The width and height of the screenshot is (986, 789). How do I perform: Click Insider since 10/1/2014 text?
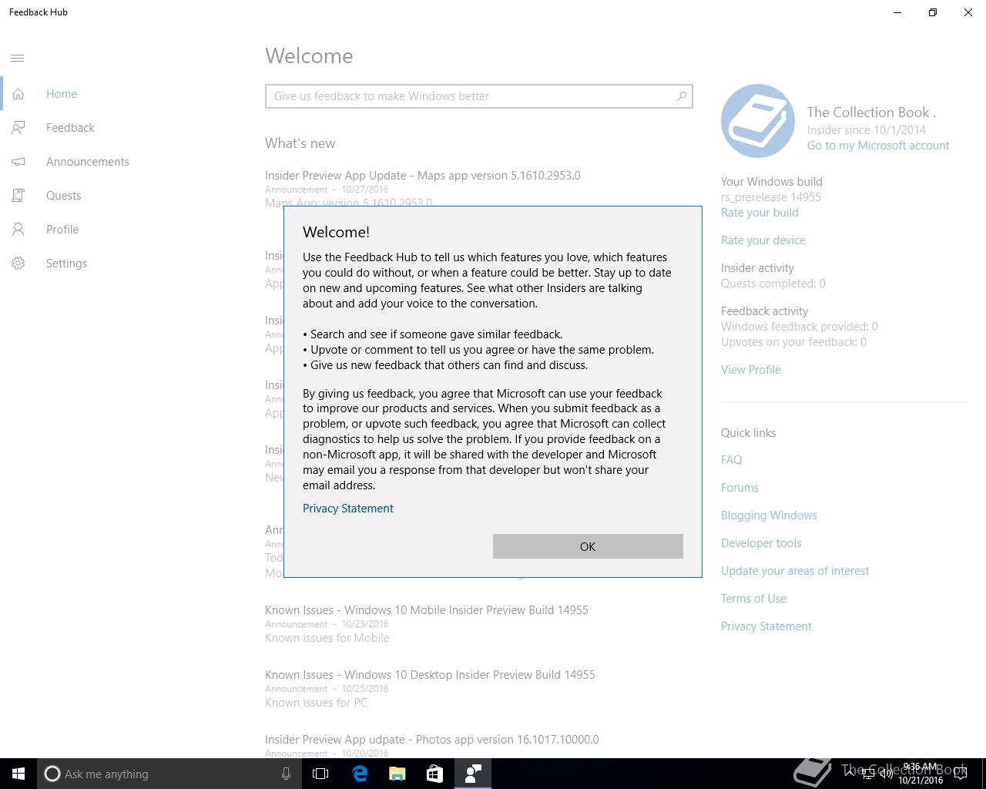867,130
